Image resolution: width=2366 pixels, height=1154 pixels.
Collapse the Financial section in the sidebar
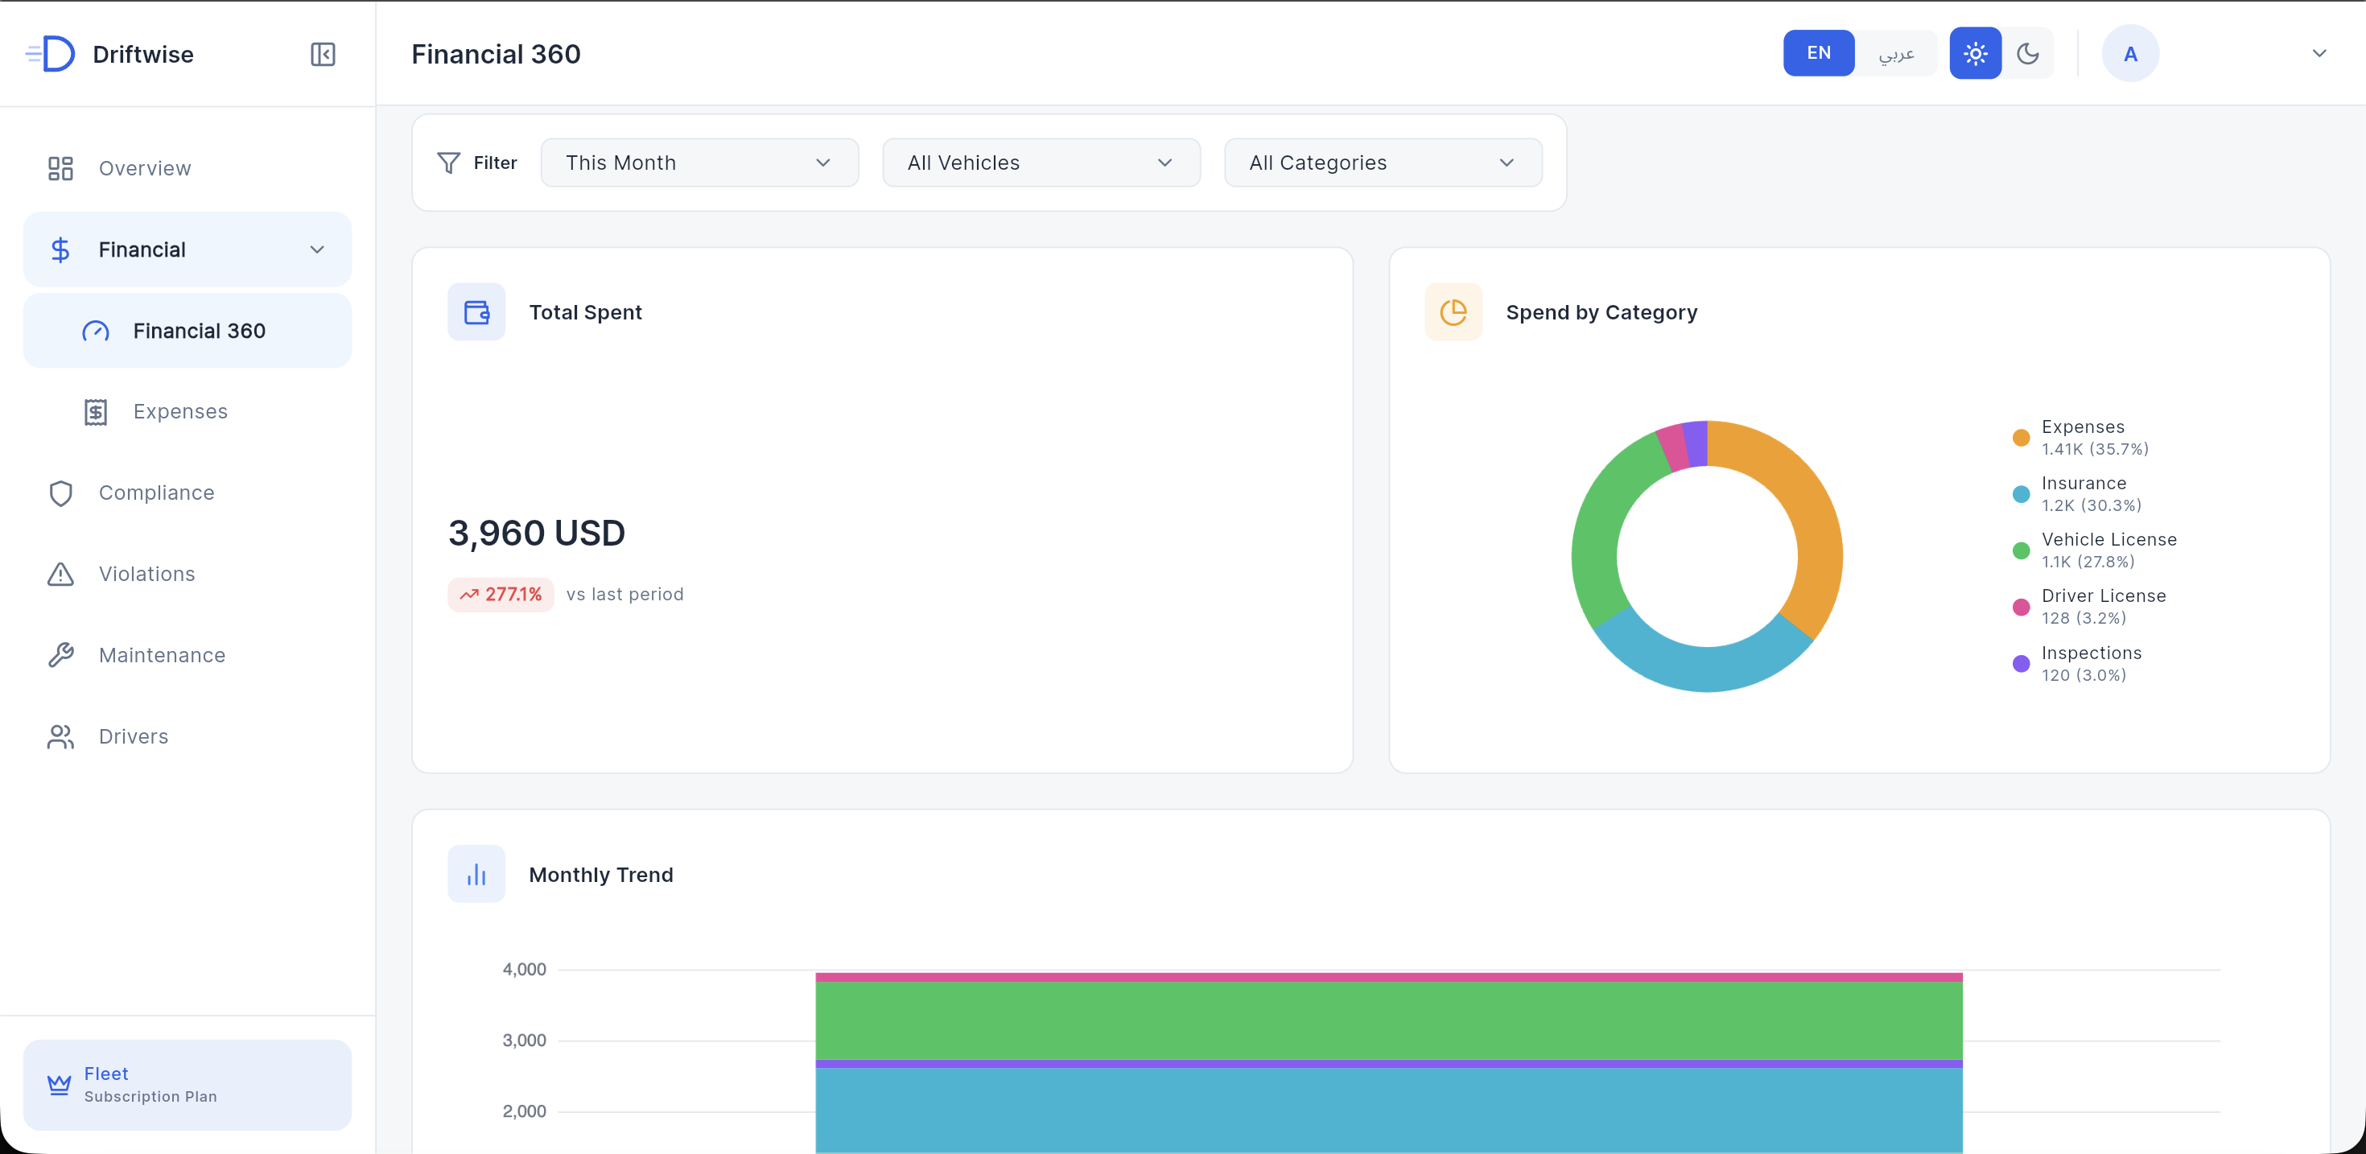click(318, 249)
